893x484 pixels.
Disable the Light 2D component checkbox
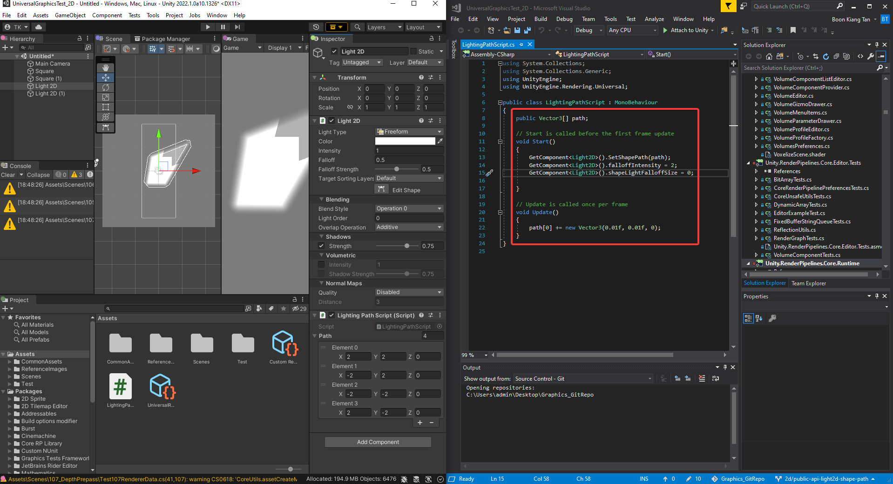coord(331,121)
